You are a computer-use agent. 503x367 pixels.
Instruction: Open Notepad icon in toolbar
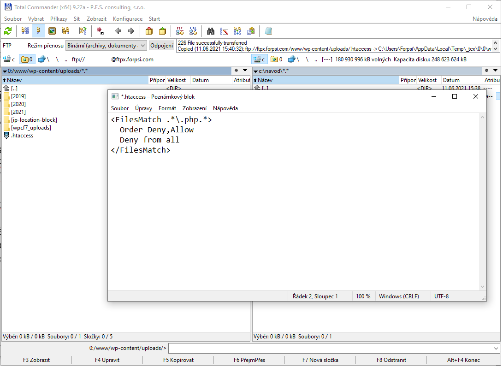coord(268,31)
